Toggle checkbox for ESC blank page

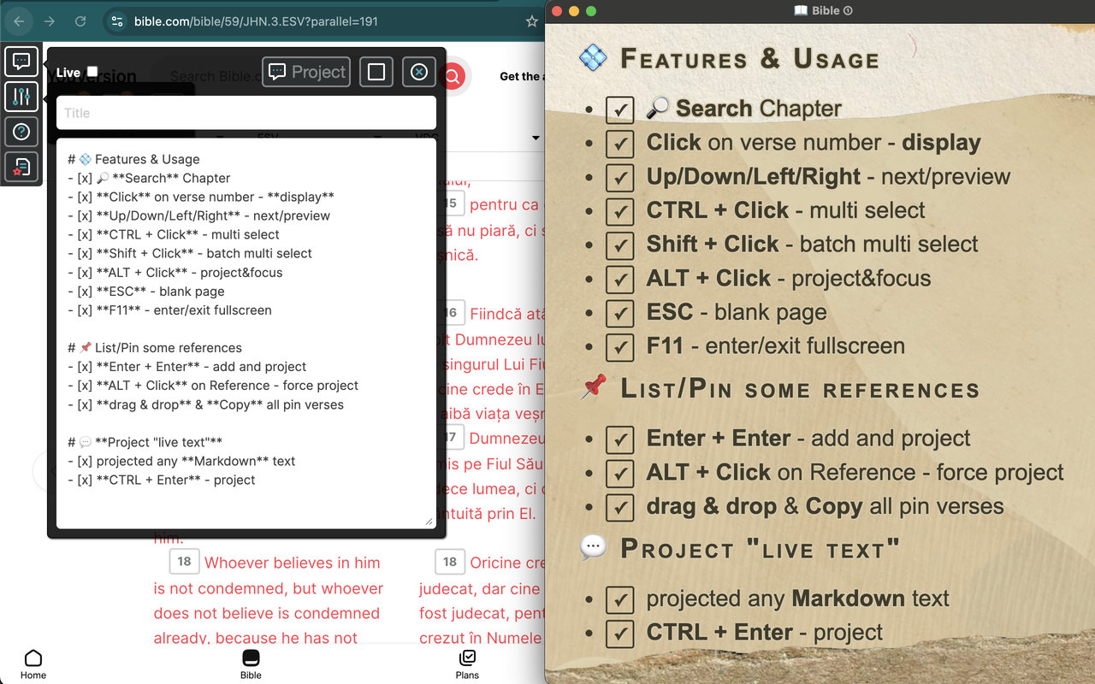tap(619, 313)
